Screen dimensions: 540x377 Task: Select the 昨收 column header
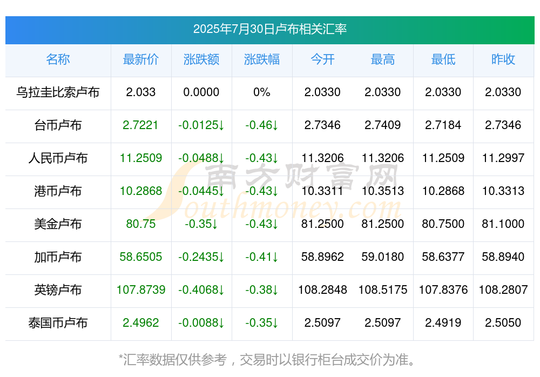click(503, 59)
